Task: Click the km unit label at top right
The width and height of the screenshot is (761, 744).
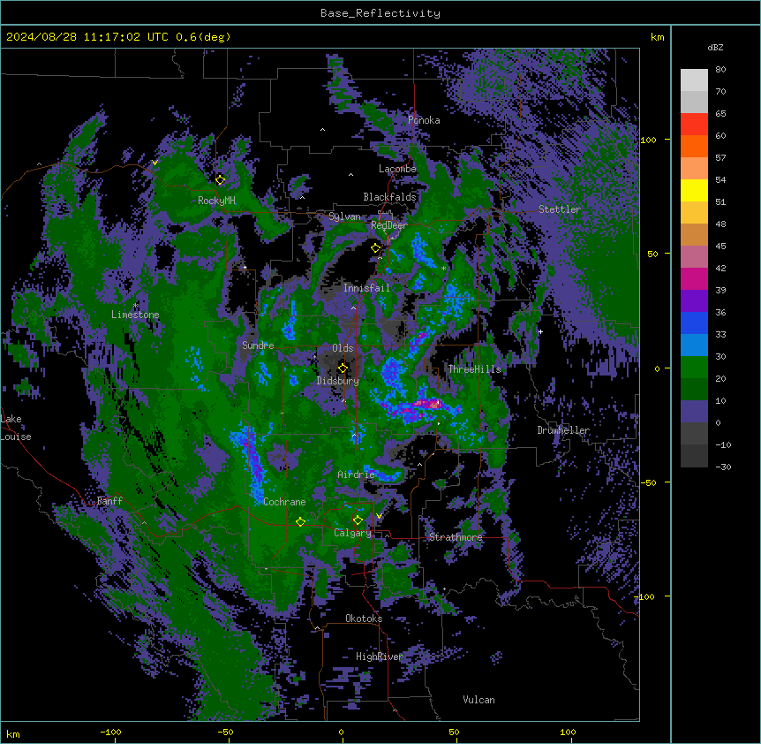Action: pos(657,37)
